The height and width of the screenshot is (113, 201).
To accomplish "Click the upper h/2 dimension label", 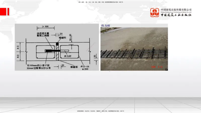I will click(18, 47).
